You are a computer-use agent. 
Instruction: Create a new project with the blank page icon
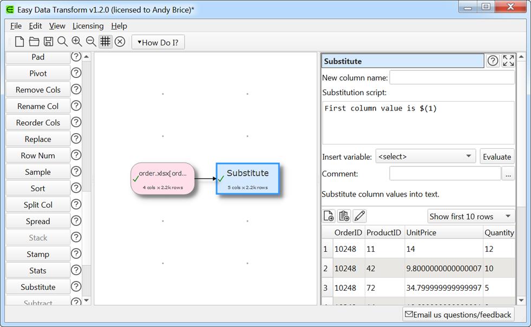(19, 41)
